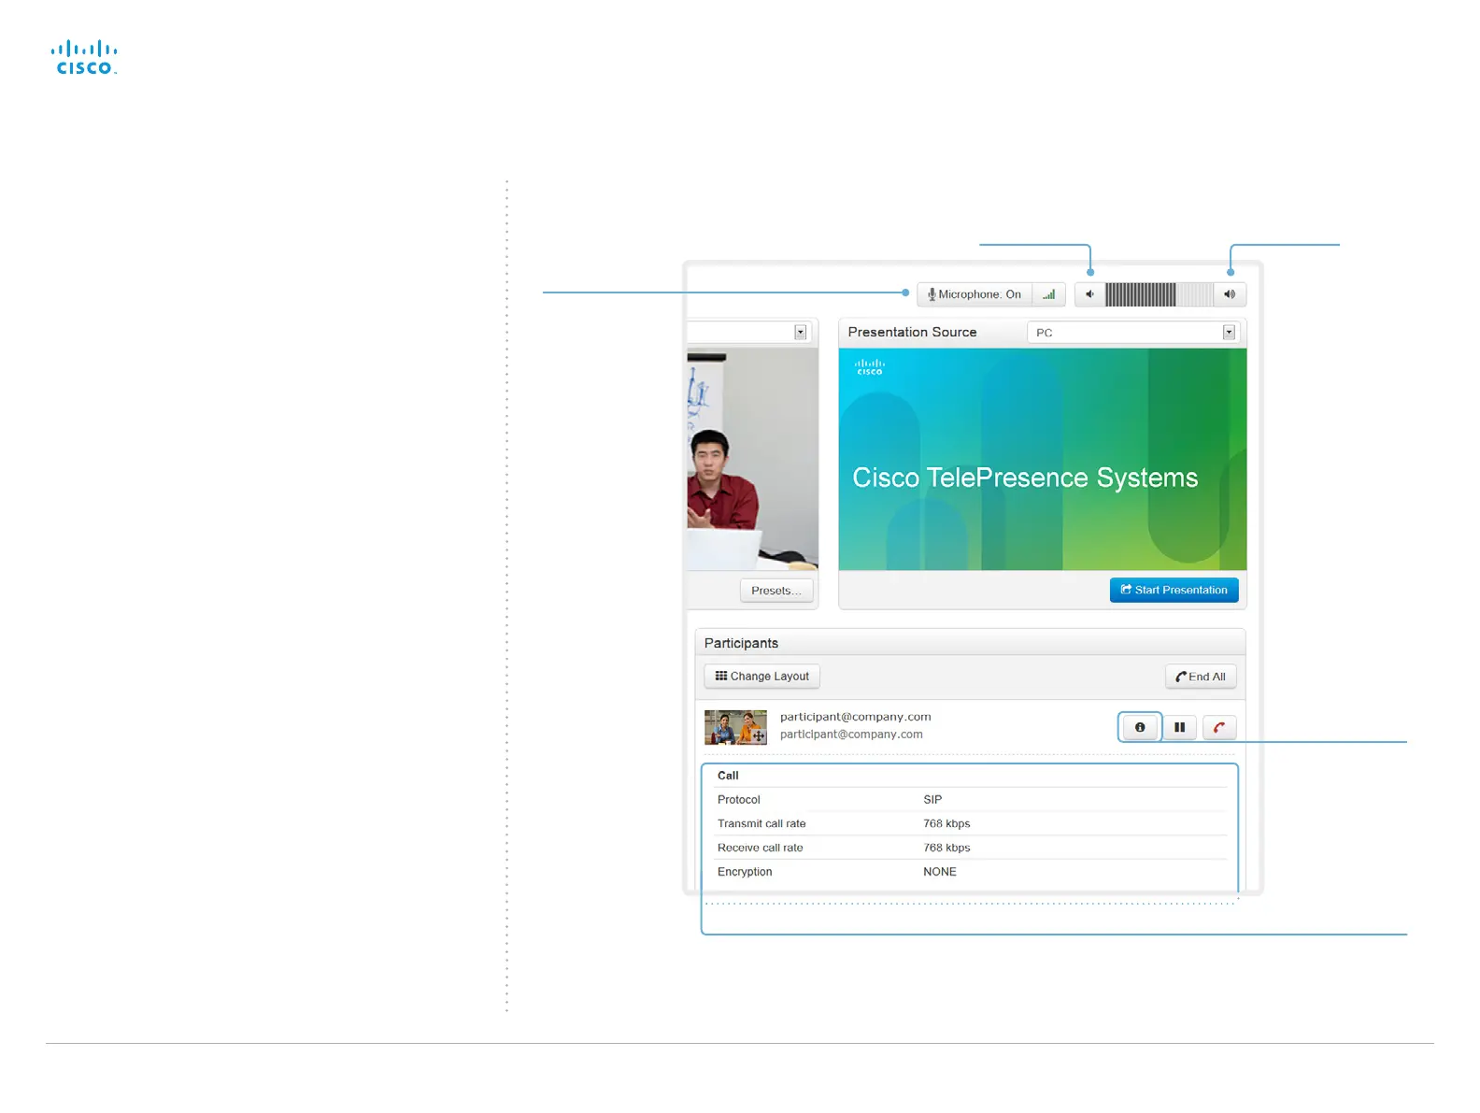
Task: Click the self-view camera preview
Action: [x=752, y=459]
